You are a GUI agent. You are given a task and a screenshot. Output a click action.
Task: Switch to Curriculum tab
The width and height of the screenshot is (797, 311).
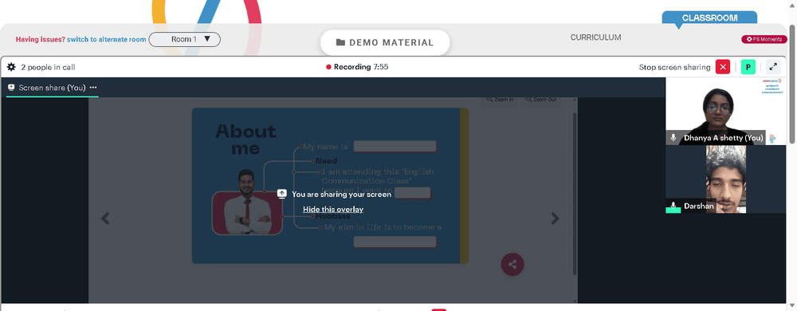tap(595, 37)
